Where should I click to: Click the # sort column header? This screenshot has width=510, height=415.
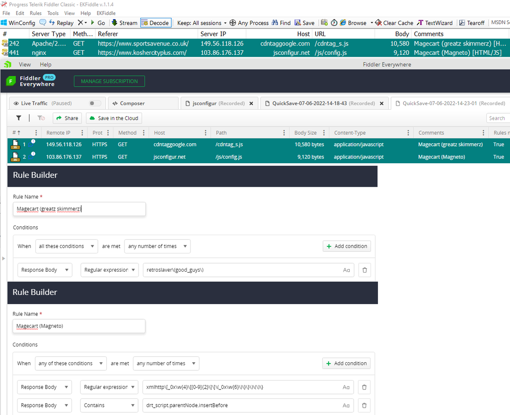[x=16, y=133]
